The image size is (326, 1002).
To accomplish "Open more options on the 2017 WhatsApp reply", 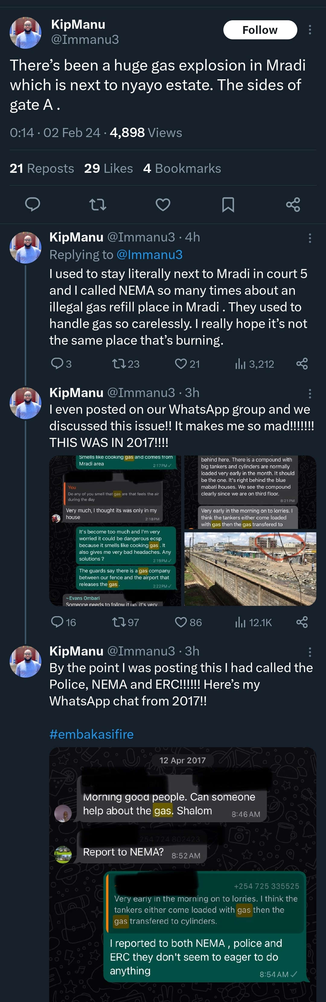I will coord(310,394).
